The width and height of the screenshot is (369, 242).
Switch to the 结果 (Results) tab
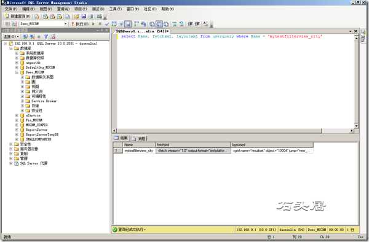[121, 138]
